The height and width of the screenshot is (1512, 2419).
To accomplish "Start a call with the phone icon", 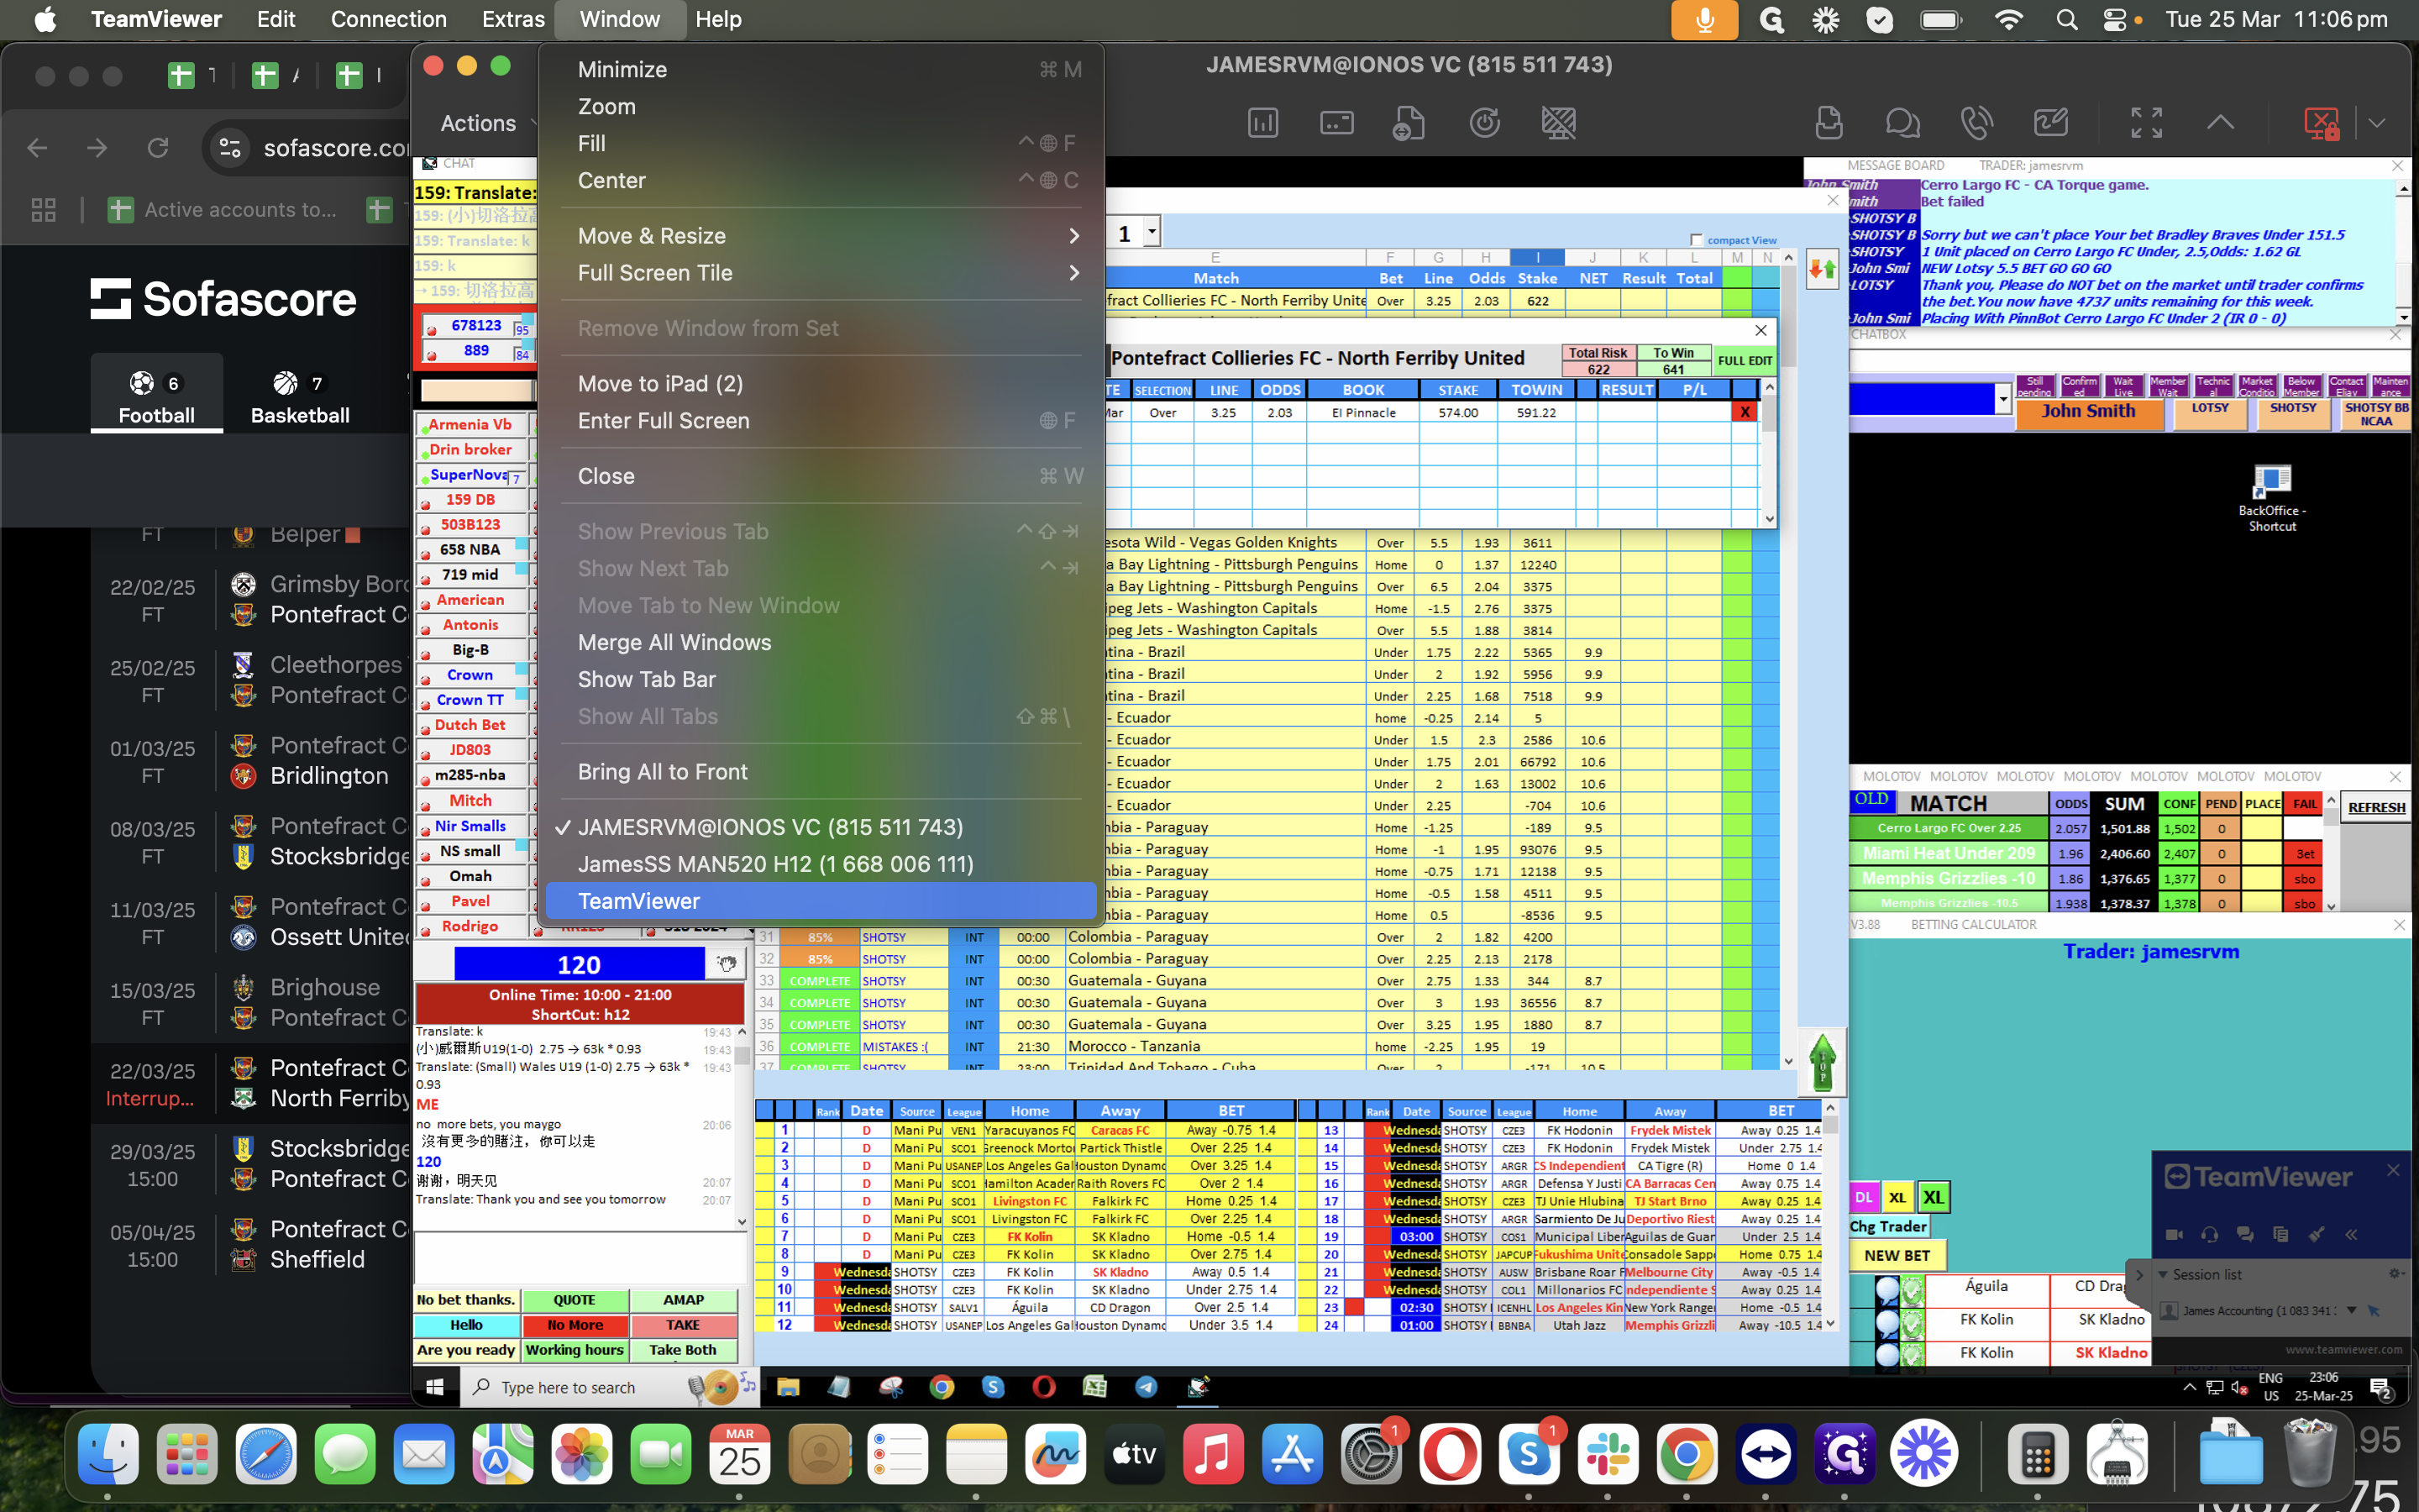I will coord(1976,123).
